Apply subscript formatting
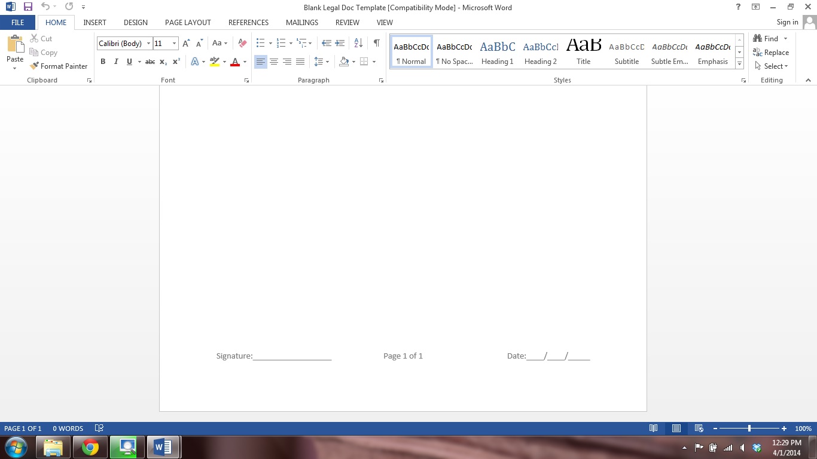The height and width of the screenshot is (459, 817). [163, 62]
